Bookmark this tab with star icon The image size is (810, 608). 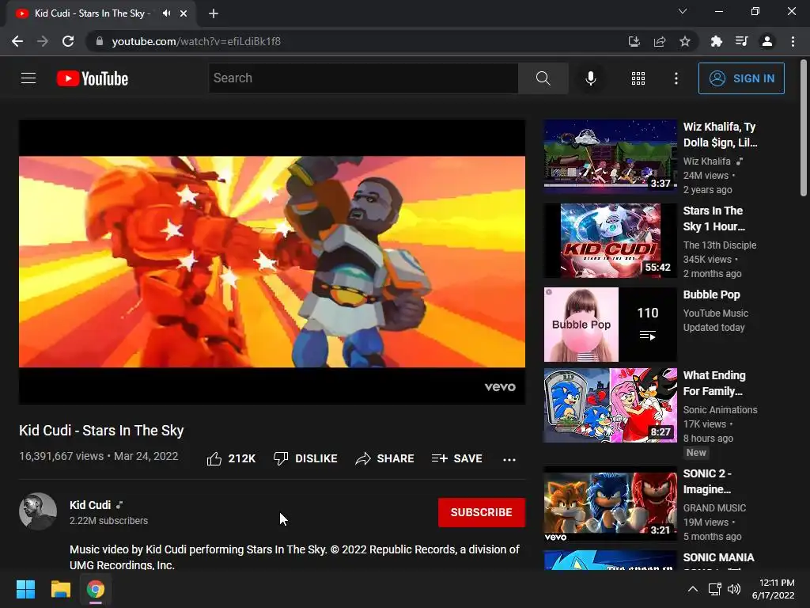pyautogui.click(x=685, y=41)
